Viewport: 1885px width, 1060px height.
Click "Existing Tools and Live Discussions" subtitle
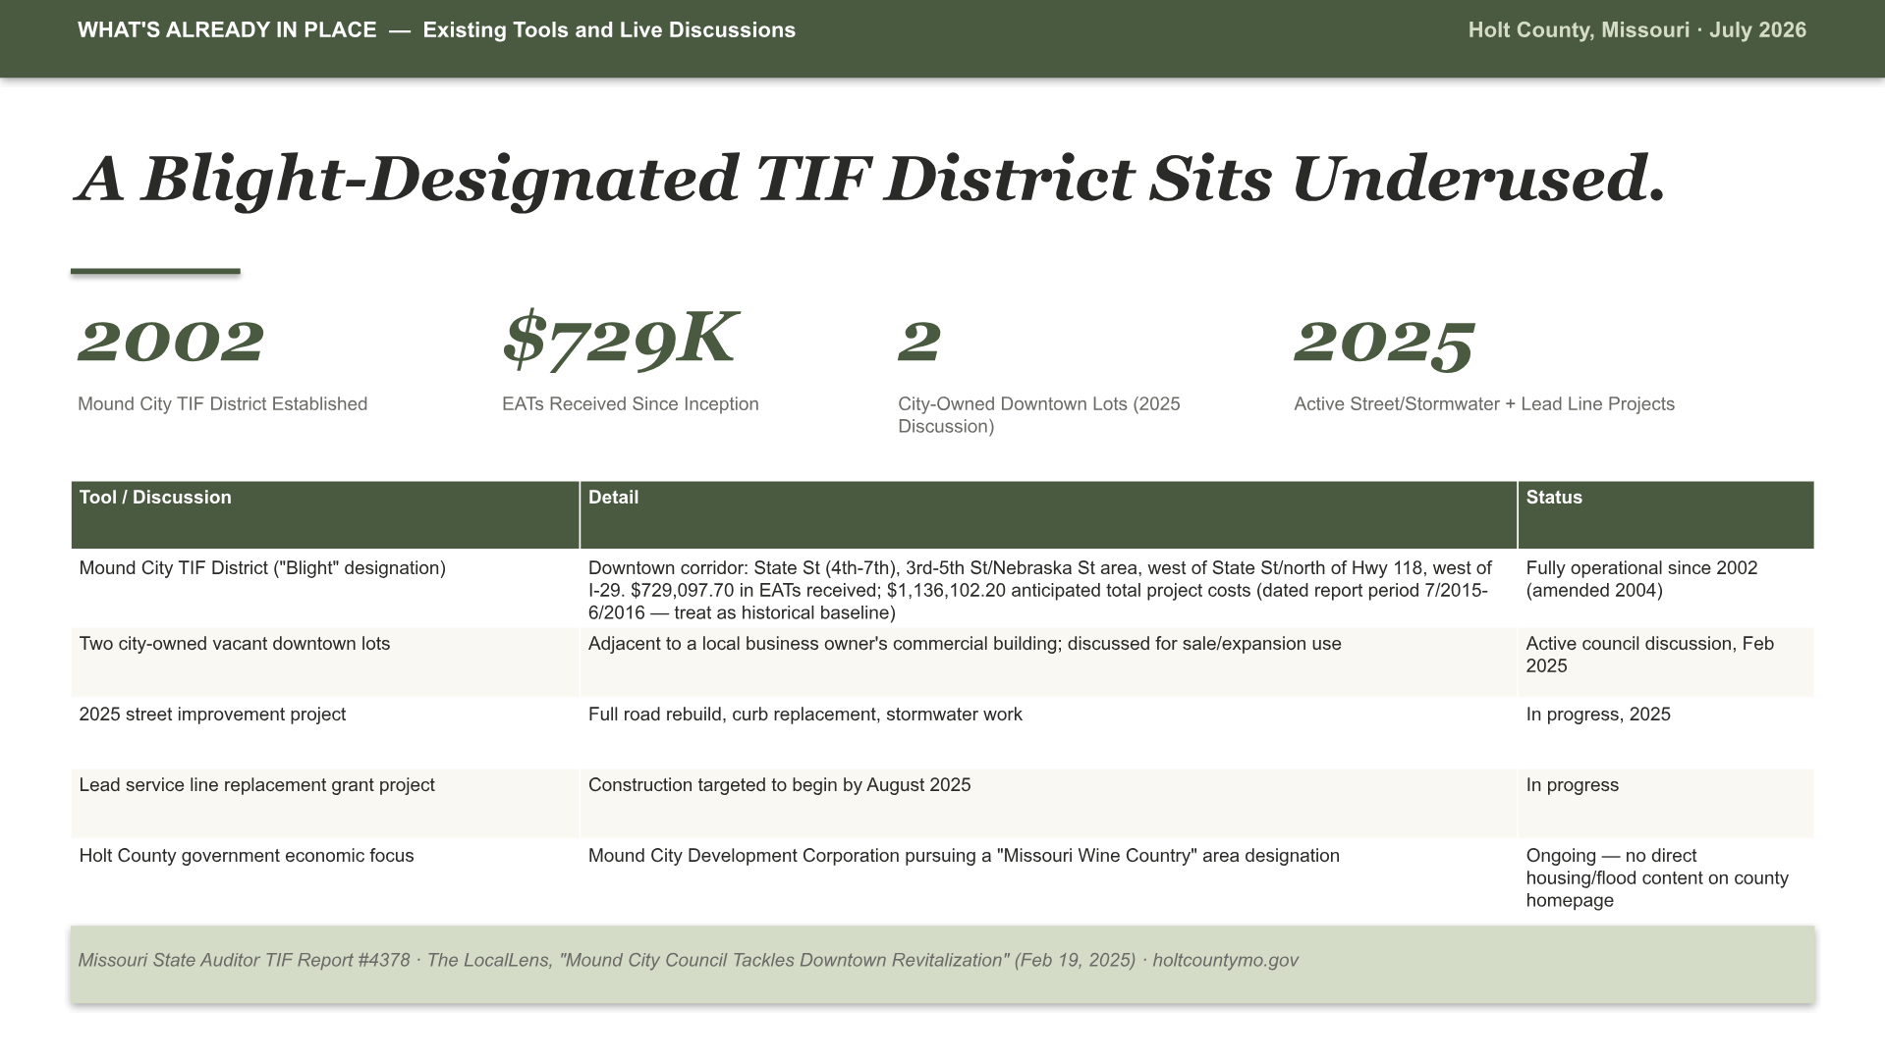coord(609,30)
